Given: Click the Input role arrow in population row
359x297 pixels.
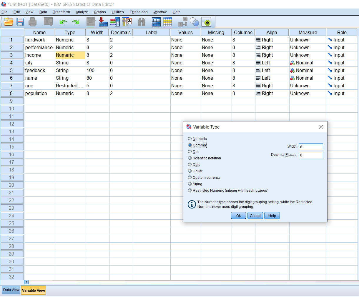Looking at the screenshot, I should point(330,93).
